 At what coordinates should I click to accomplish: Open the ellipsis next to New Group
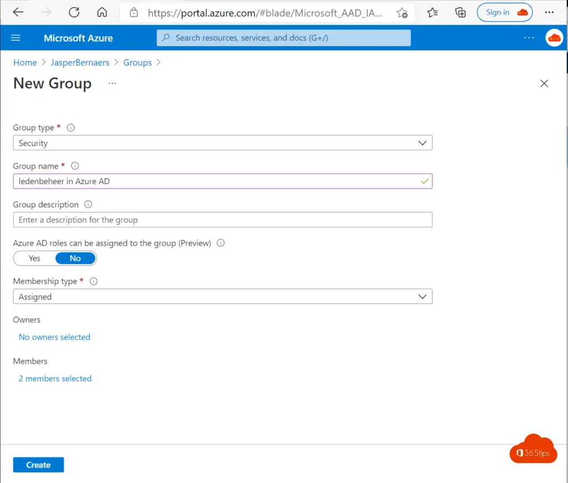[x=112, y=83]
